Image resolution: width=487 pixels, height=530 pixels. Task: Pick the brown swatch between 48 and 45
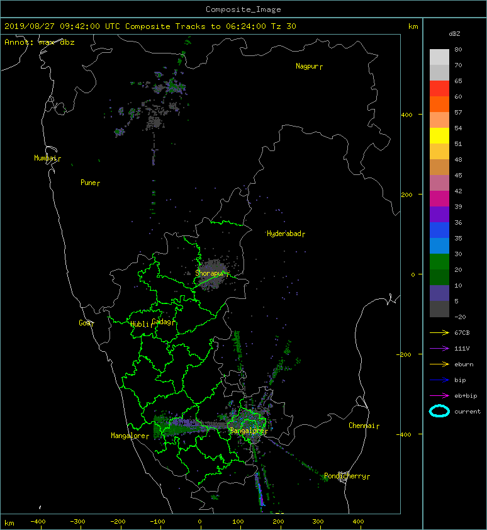point(439,167)
